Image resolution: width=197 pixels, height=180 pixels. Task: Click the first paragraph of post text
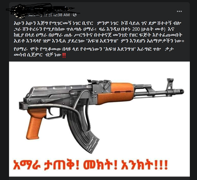pos(99,32)
